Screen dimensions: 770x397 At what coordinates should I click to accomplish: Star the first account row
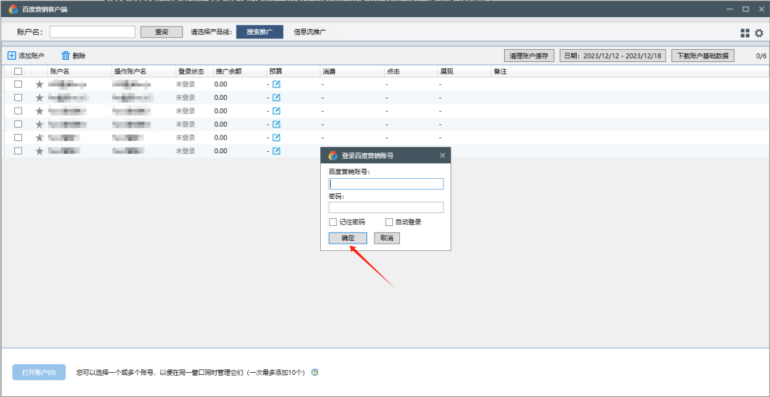pyautogui.click(x=40, y=84)
